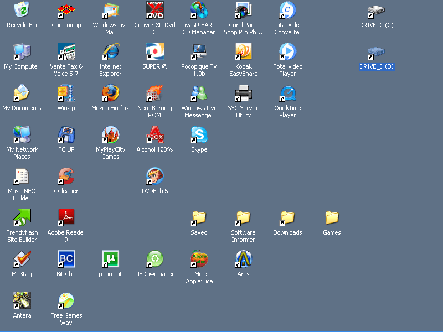Viewport: 443px width, 332px height.
Task: Open WinZip
Action: (65, 94)
